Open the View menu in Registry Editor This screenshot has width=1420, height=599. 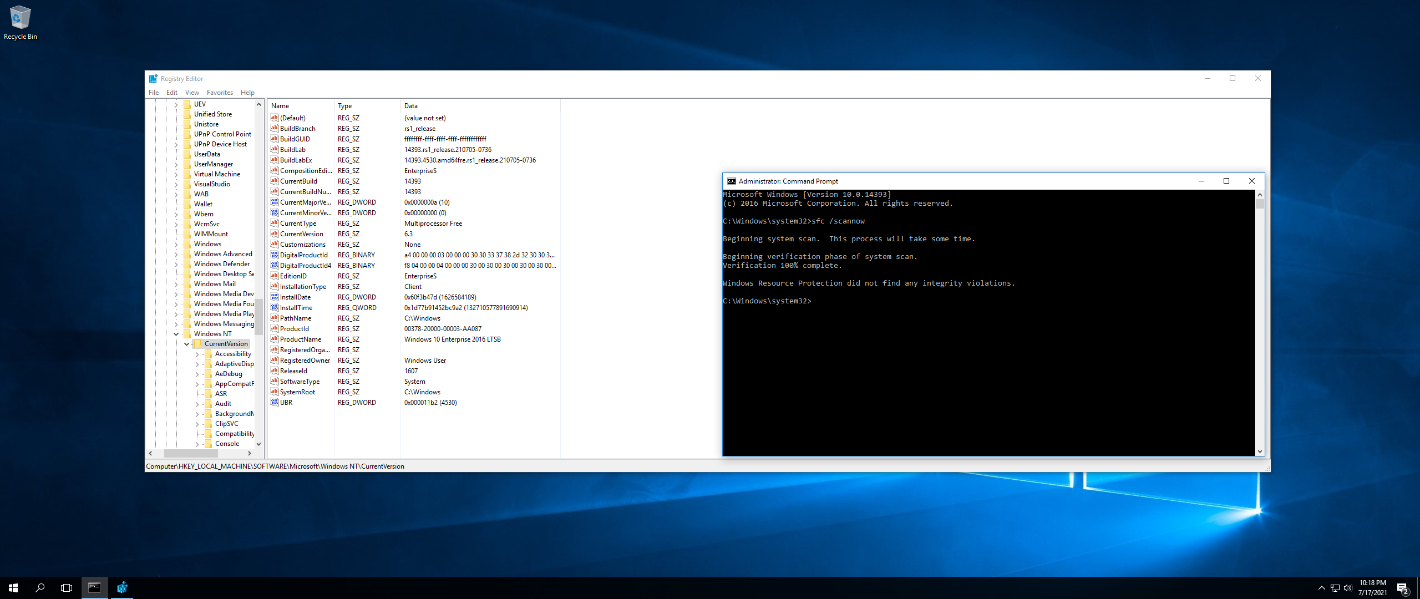point(192,93)
